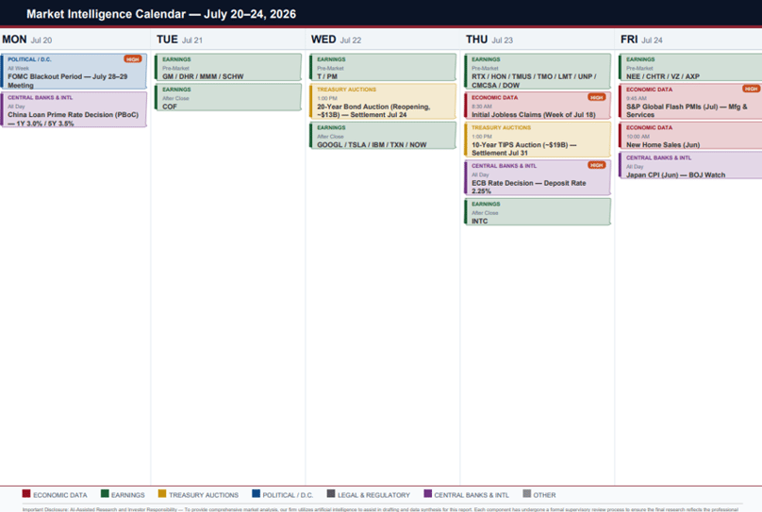Open the RTX / HON / TMUS earnings card
This screenshot has width=762, height=512.
(x=538, y=72)
